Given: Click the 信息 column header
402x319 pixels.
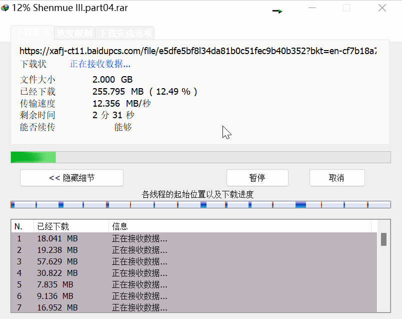Looking at the screenshot, I should click(240, 226).
